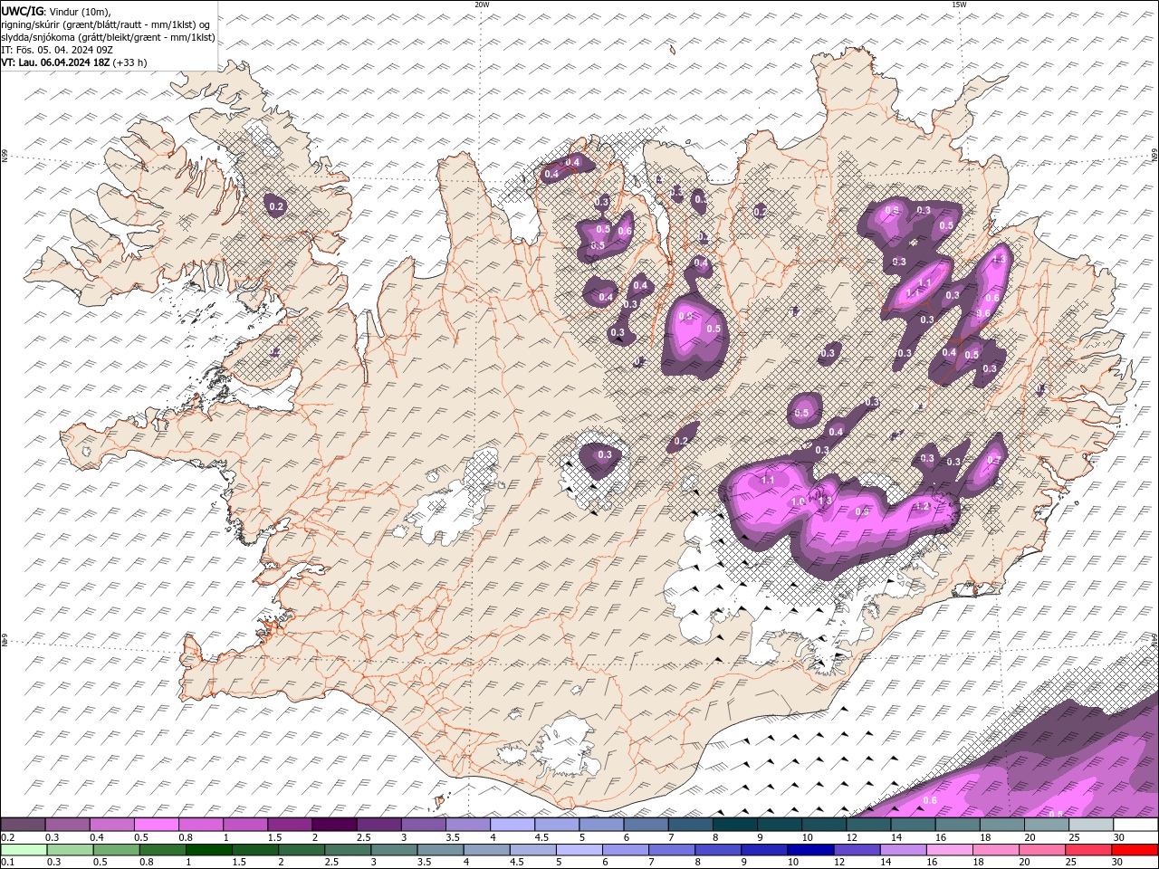The height and width of the screenshot is (869, 1159).
Task: Click the magenta 1 swatch in the upper legend row
Action: [245, 825]
